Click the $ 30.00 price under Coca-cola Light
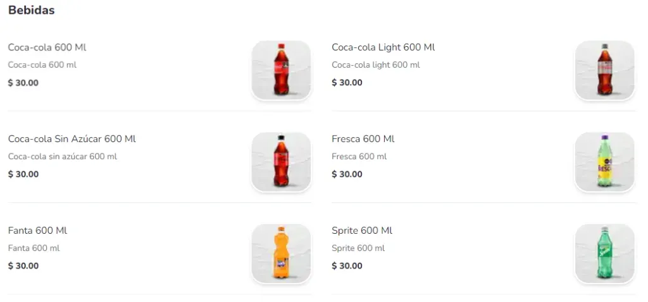Image resolution: width=648 pixels, height=302 pixels. pos(347,83)
